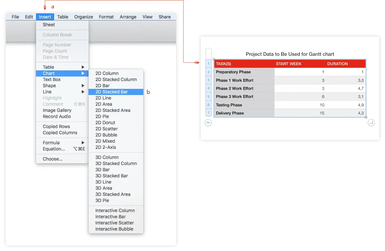The height and width of the screenshot is (251, 385).
Task: Choose Equation... from the Insert menu
Action: pos(62,149)
